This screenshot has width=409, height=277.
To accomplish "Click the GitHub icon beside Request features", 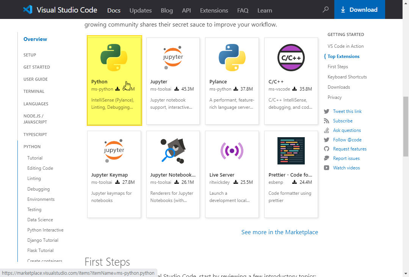I will coord(327,149).
